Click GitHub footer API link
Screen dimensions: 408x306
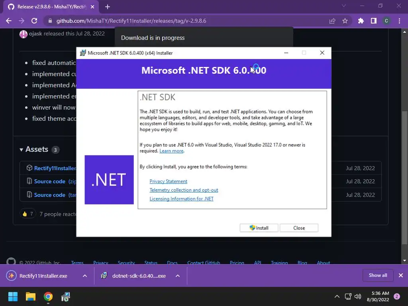click(258, 263)
